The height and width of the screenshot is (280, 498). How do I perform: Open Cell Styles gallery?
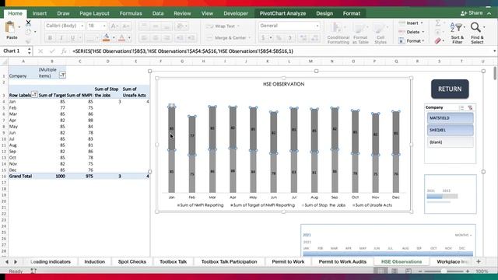pyautogui.click(x=381, y=33)
